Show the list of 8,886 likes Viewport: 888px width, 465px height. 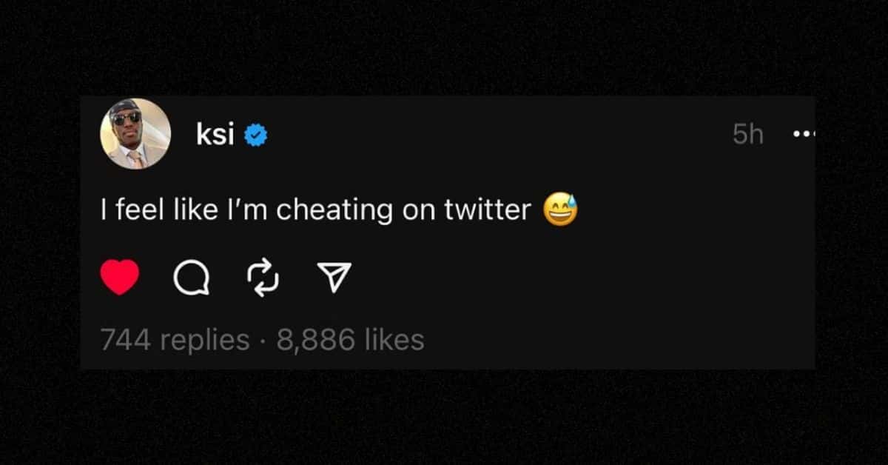[350, 340]
